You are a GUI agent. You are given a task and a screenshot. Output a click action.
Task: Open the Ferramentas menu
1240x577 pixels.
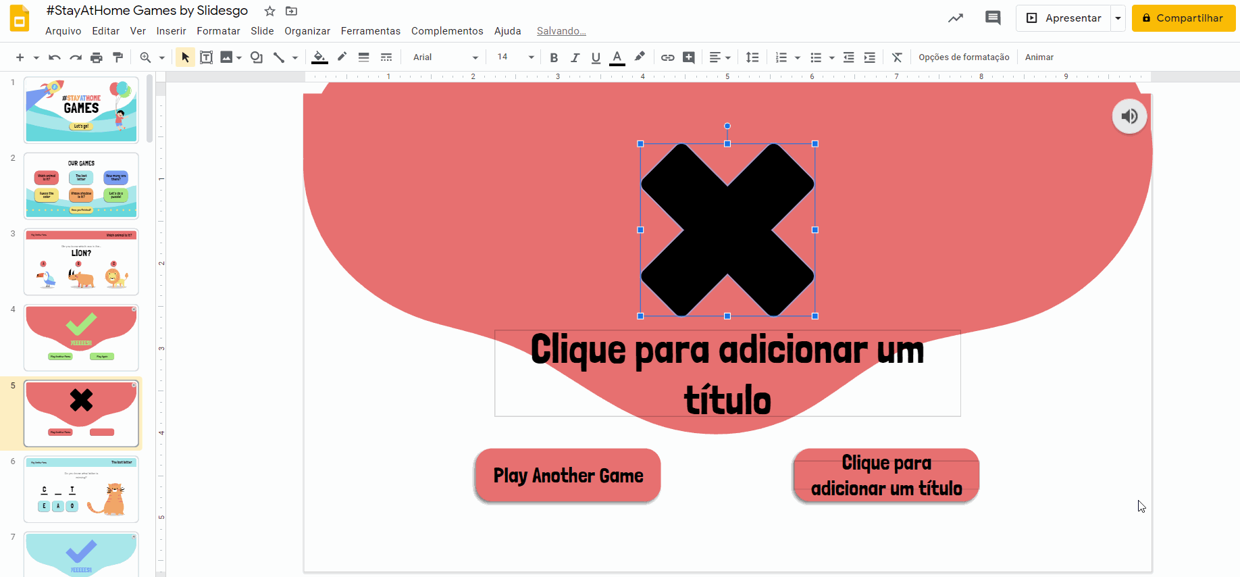pos(371,31)
